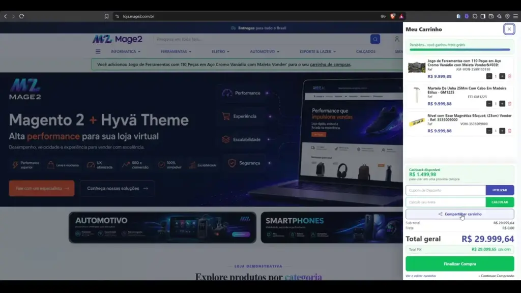Click Fale com um especialista button

point(42,188)
